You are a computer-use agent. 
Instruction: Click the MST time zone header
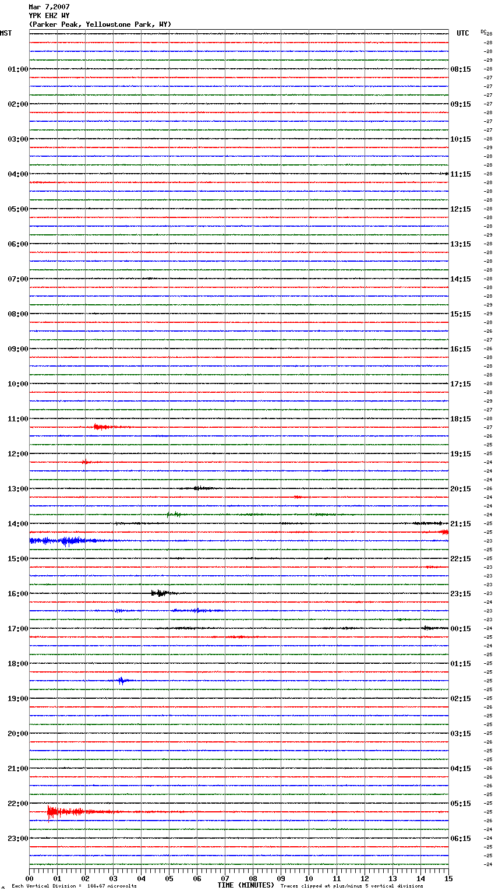(x=6, y=33)
